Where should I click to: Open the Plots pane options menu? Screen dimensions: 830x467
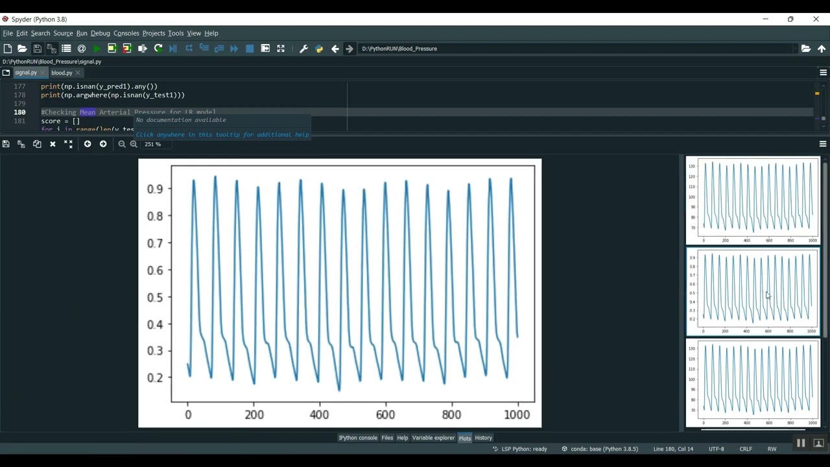[823, 144]
